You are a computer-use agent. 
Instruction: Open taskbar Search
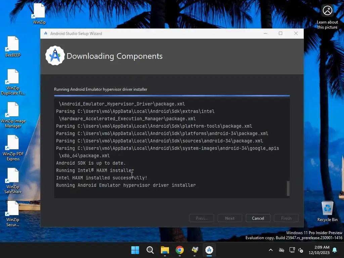150,250
